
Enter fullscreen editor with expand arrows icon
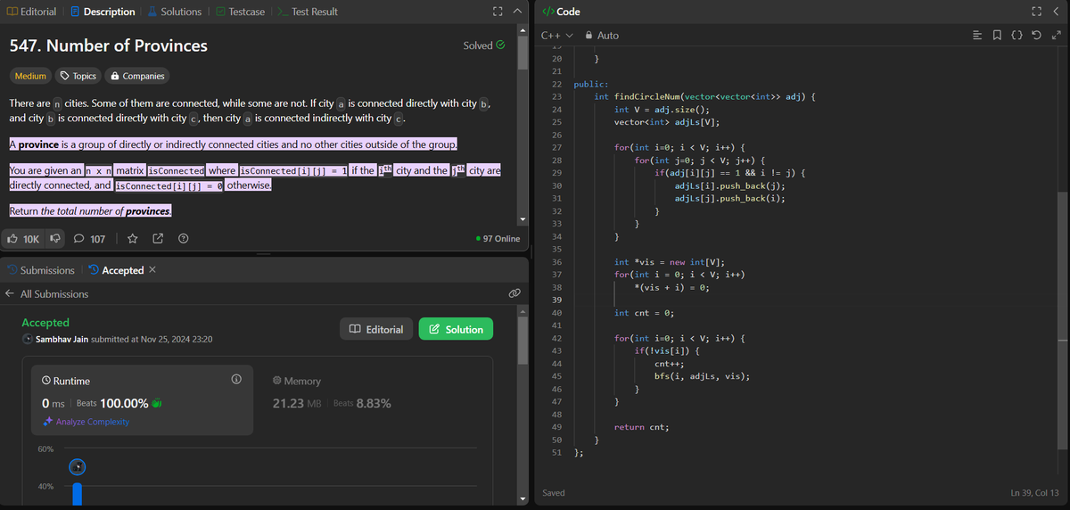pos(1056,36)
